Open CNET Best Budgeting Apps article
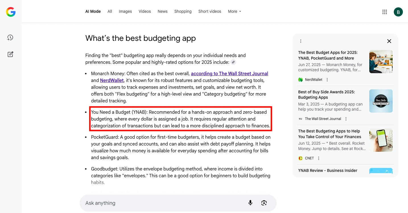Screen dimensions: 408x213 click(329, 134)
